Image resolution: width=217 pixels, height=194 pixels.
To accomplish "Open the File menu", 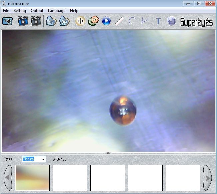I will (x=6, y=11).
